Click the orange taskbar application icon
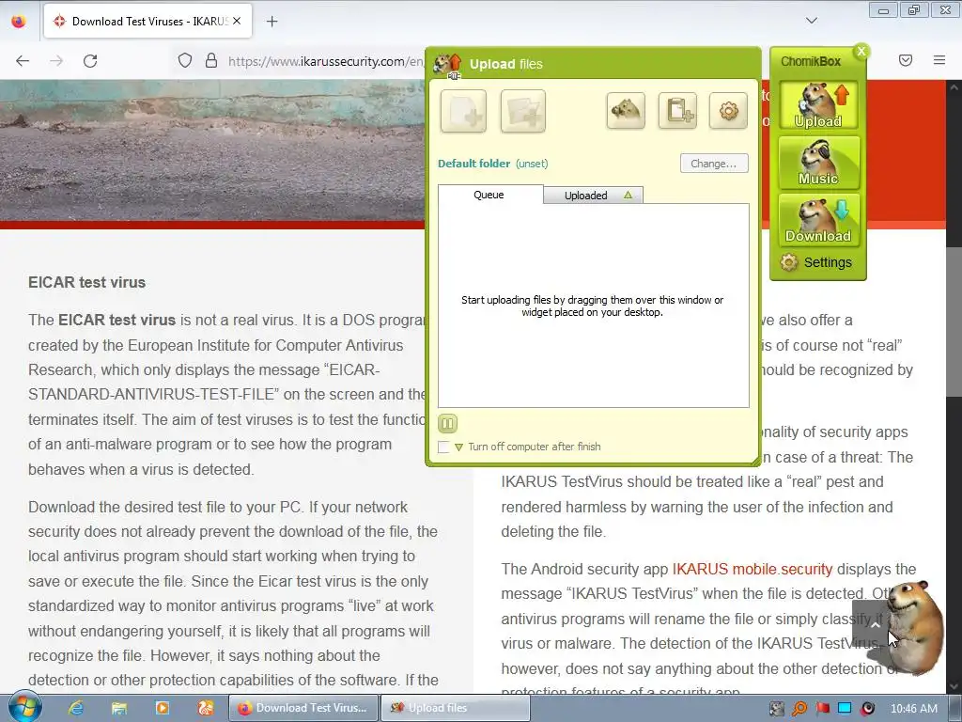The image size is (962, 722). [206, 708]
